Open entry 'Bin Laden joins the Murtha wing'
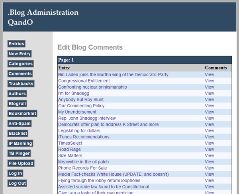239x194 pixels. [x=113, y=75]
